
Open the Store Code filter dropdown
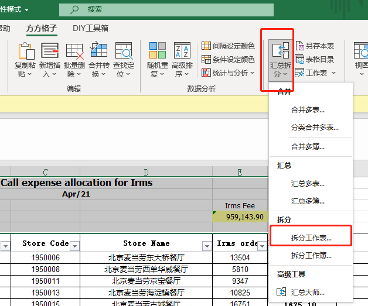tap(75, 246)
